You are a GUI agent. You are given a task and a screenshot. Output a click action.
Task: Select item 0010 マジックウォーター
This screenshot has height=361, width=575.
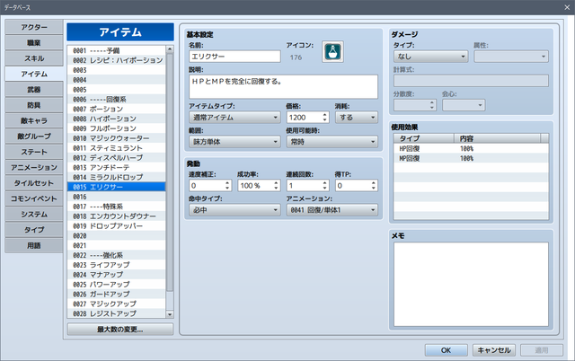(x=117, y=138)
